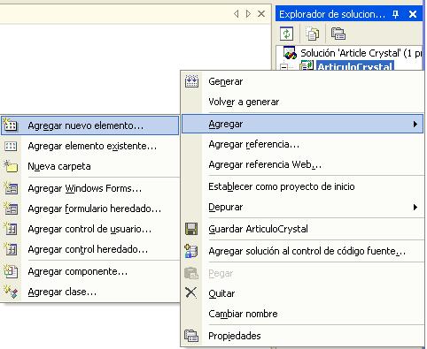Open Propiedades from context menu

[302, 336]
